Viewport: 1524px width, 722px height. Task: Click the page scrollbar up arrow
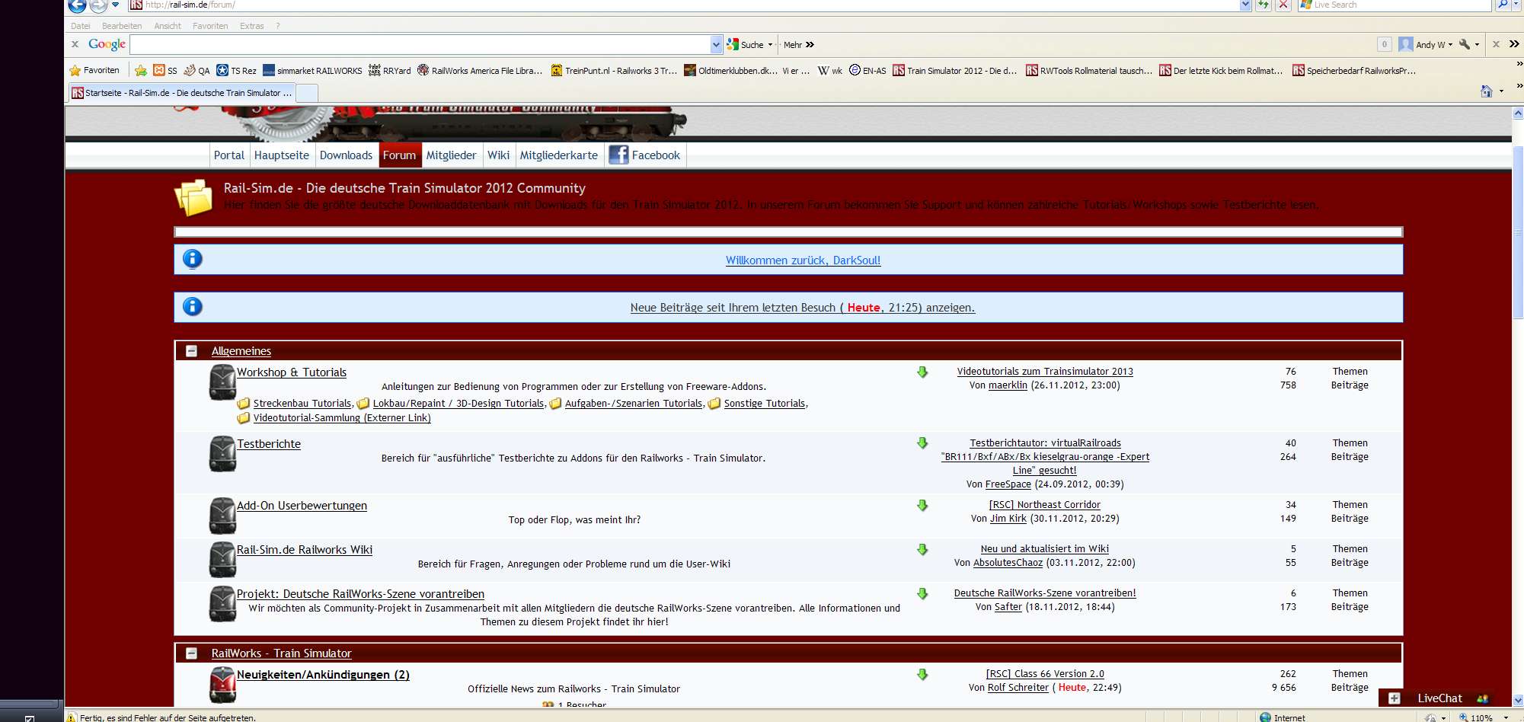[1518, 113]
